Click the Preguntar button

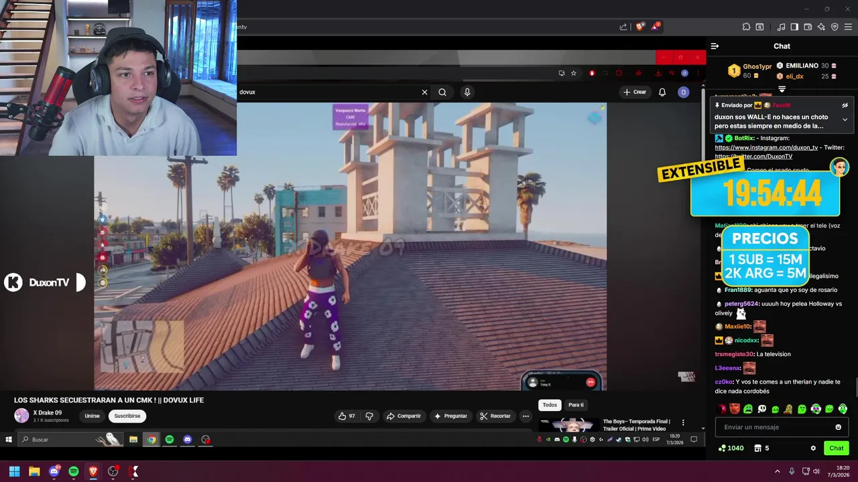(x=450, y=416)
